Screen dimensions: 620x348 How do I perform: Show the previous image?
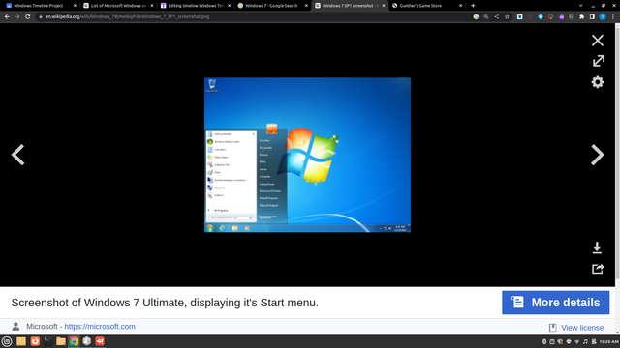17,155
